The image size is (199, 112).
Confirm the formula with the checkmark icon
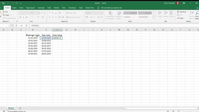(x=21, y=26)
